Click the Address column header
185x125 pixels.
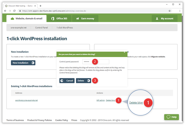[x=19, y=93]
